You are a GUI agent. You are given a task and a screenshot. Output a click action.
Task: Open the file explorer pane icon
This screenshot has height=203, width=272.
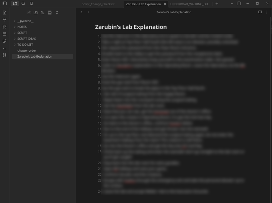pos(15,3)
